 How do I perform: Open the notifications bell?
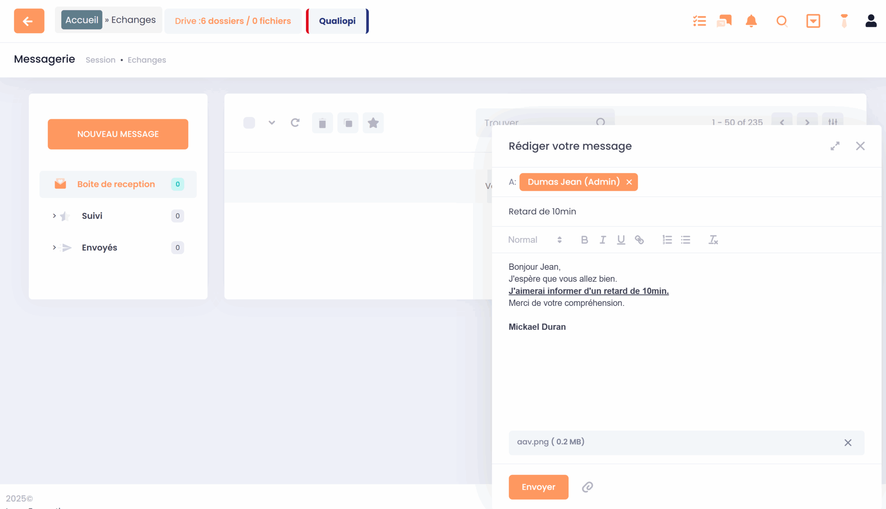click(x=751, y=21)
